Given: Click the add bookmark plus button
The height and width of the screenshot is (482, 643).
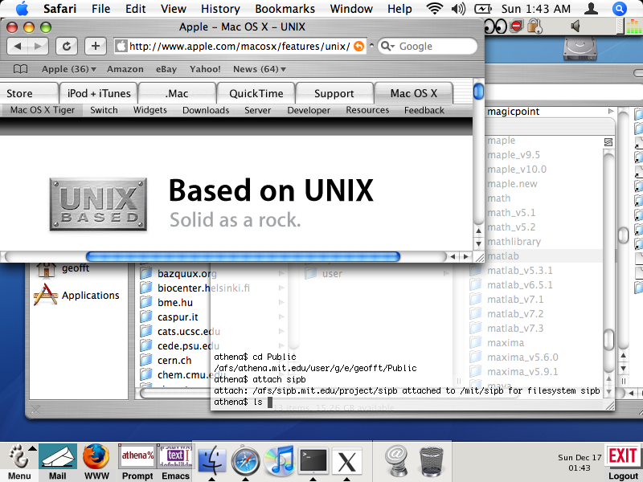Looking at the screenshot, I should pos(95,46).
